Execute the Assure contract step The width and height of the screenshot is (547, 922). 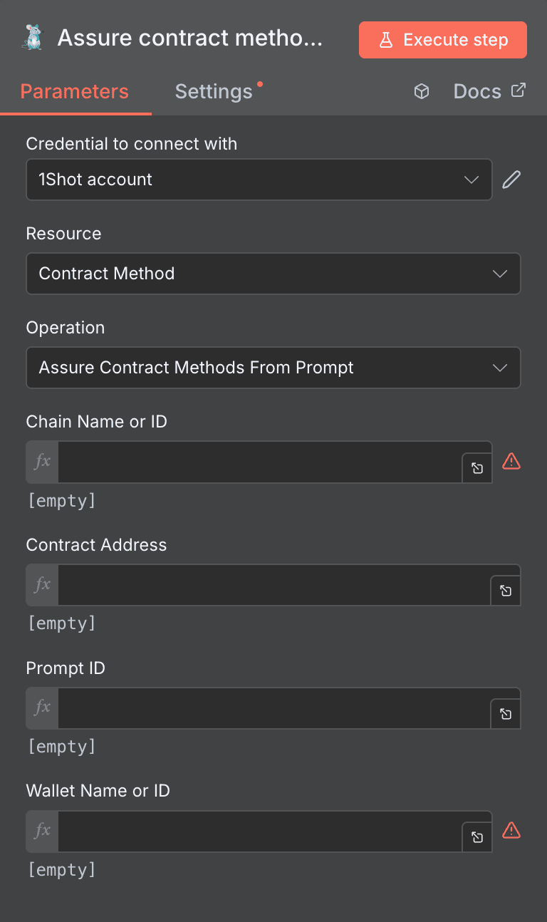pos(442,40)
